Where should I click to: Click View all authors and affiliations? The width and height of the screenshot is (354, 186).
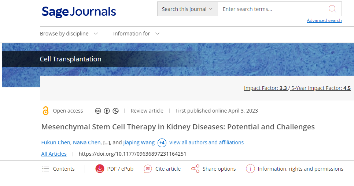pos(206,143)
